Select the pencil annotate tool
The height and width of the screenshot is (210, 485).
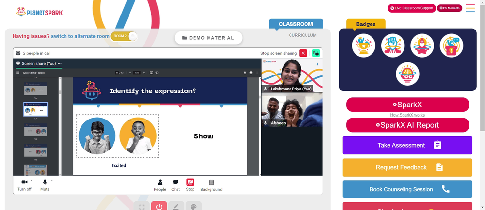[176, 206]
